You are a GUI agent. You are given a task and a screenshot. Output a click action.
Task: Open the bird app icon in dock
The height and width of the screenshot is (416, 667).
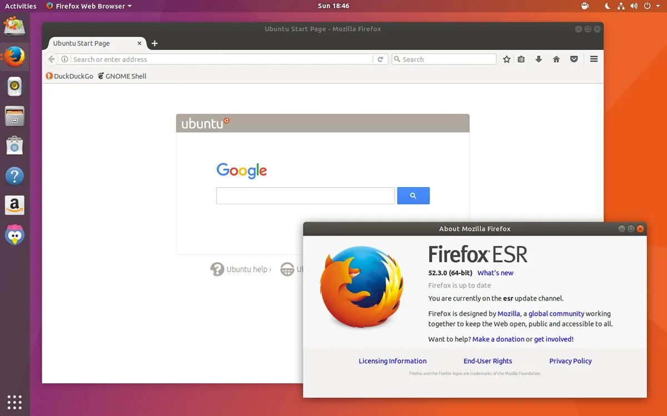[14, 235]
